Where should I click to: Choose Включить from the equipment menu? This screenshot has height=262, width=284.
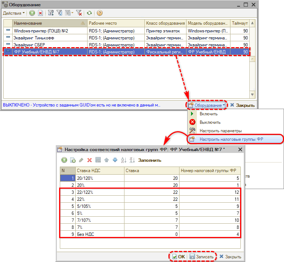pyautogui.click(x=208, y=114)
